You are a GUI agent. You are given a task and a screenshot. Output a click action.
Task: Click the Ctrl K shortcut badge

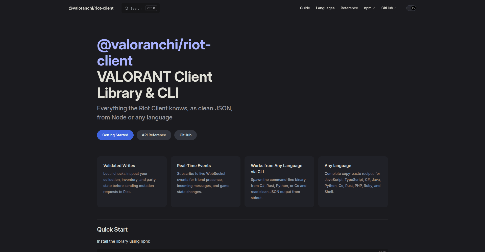pos(151,8)
